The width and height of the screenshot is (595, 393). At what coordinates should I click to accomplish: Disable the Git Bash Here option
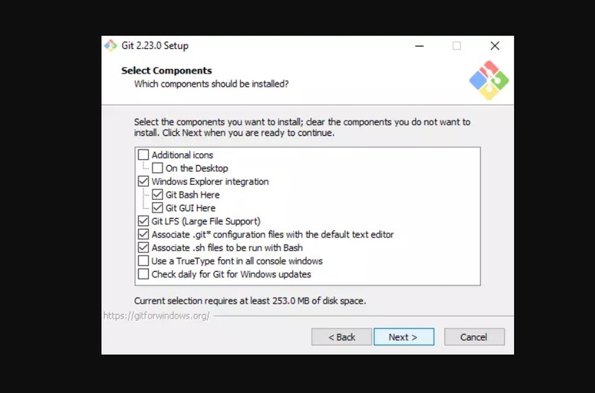pyautogui.click(x=157, y=195)
